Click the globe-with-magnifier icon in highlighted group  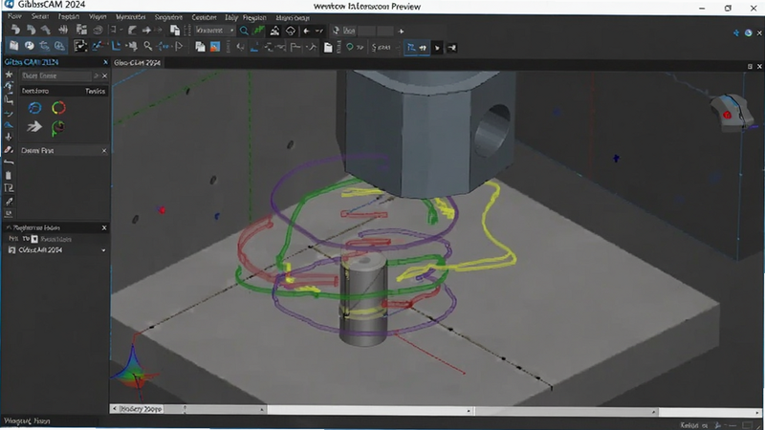click(59, 46)
